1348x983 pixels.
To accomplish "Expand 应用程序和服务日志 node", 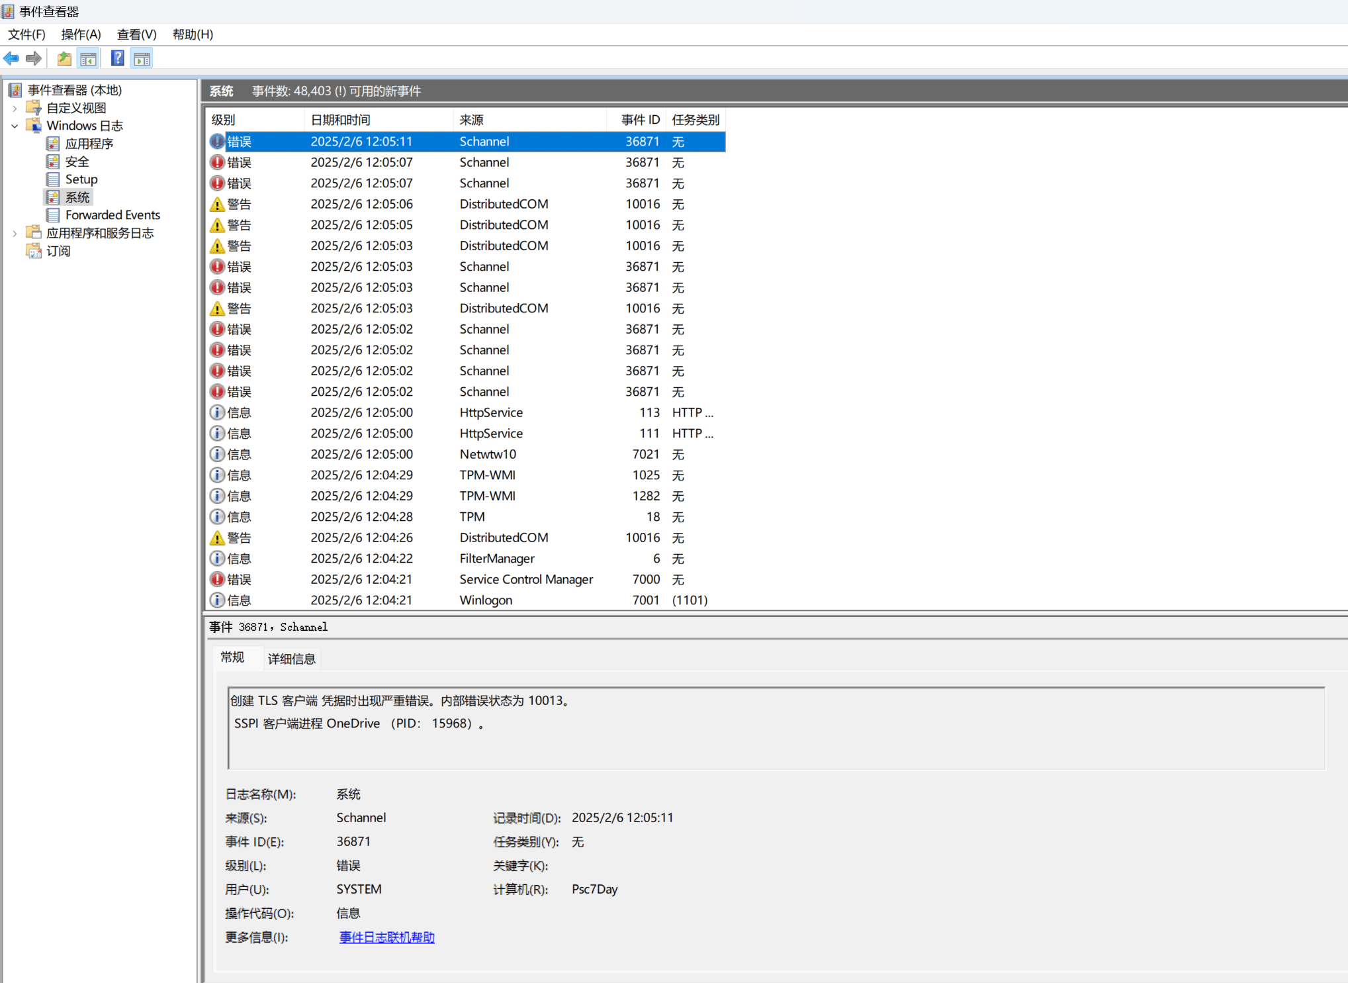I will [15, 233].
